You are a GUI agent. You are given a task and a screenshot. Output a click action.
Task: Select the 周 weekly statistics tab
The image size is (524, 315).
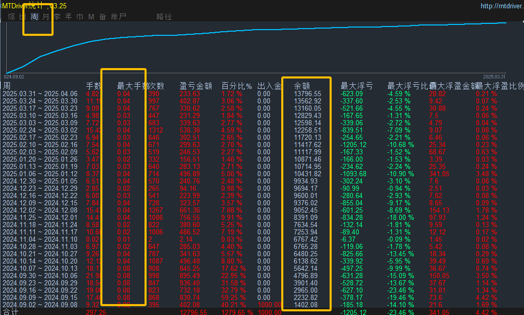pos(34,17)
